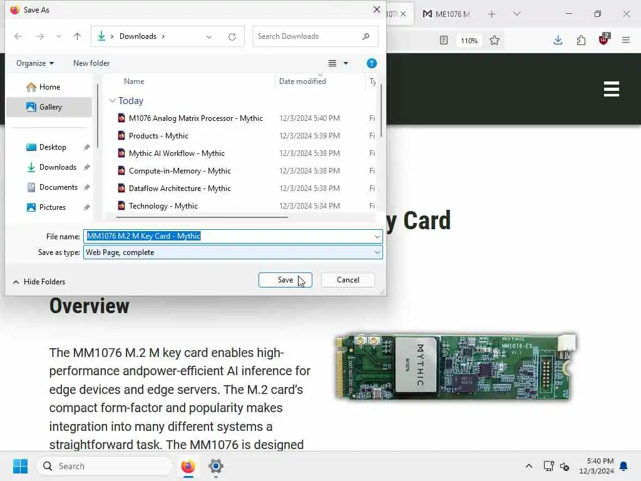Open uBlock Origin extension icon
Viewport: 641px width, 481px height.
point(604,39)
